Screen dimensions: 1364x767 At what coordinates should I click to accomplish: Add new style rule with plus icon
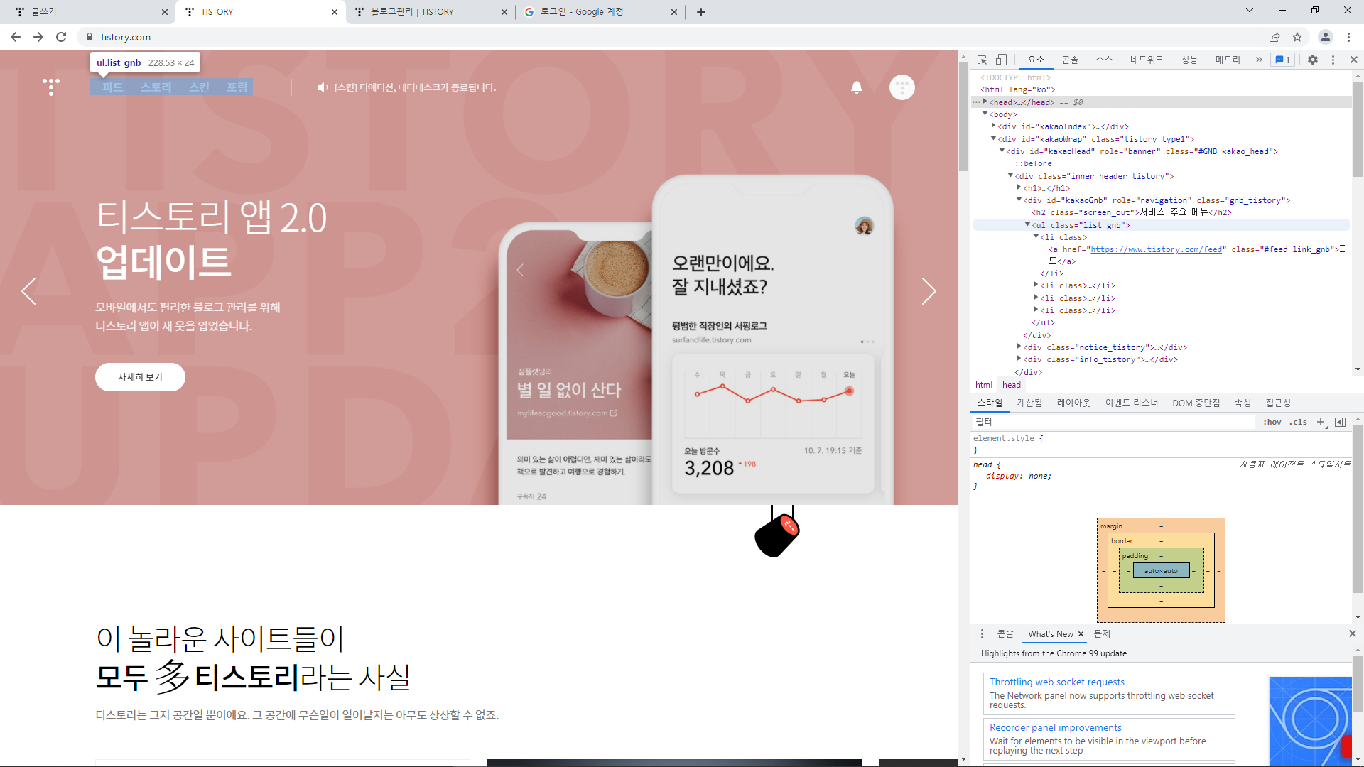[1321, 422]
